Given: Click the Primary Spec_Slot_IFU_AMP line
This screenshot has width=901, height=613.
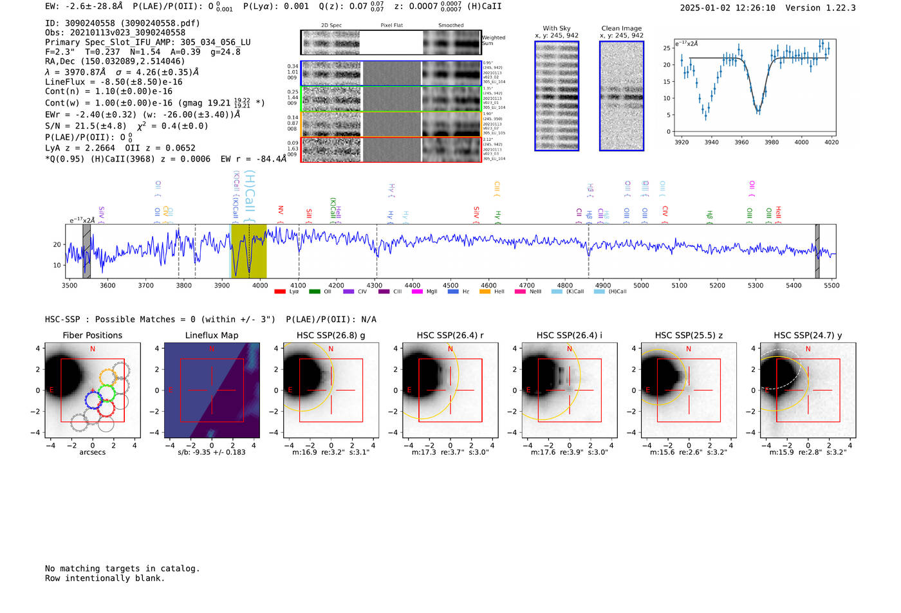Looking at the screenshot, I should click(148, 42).
